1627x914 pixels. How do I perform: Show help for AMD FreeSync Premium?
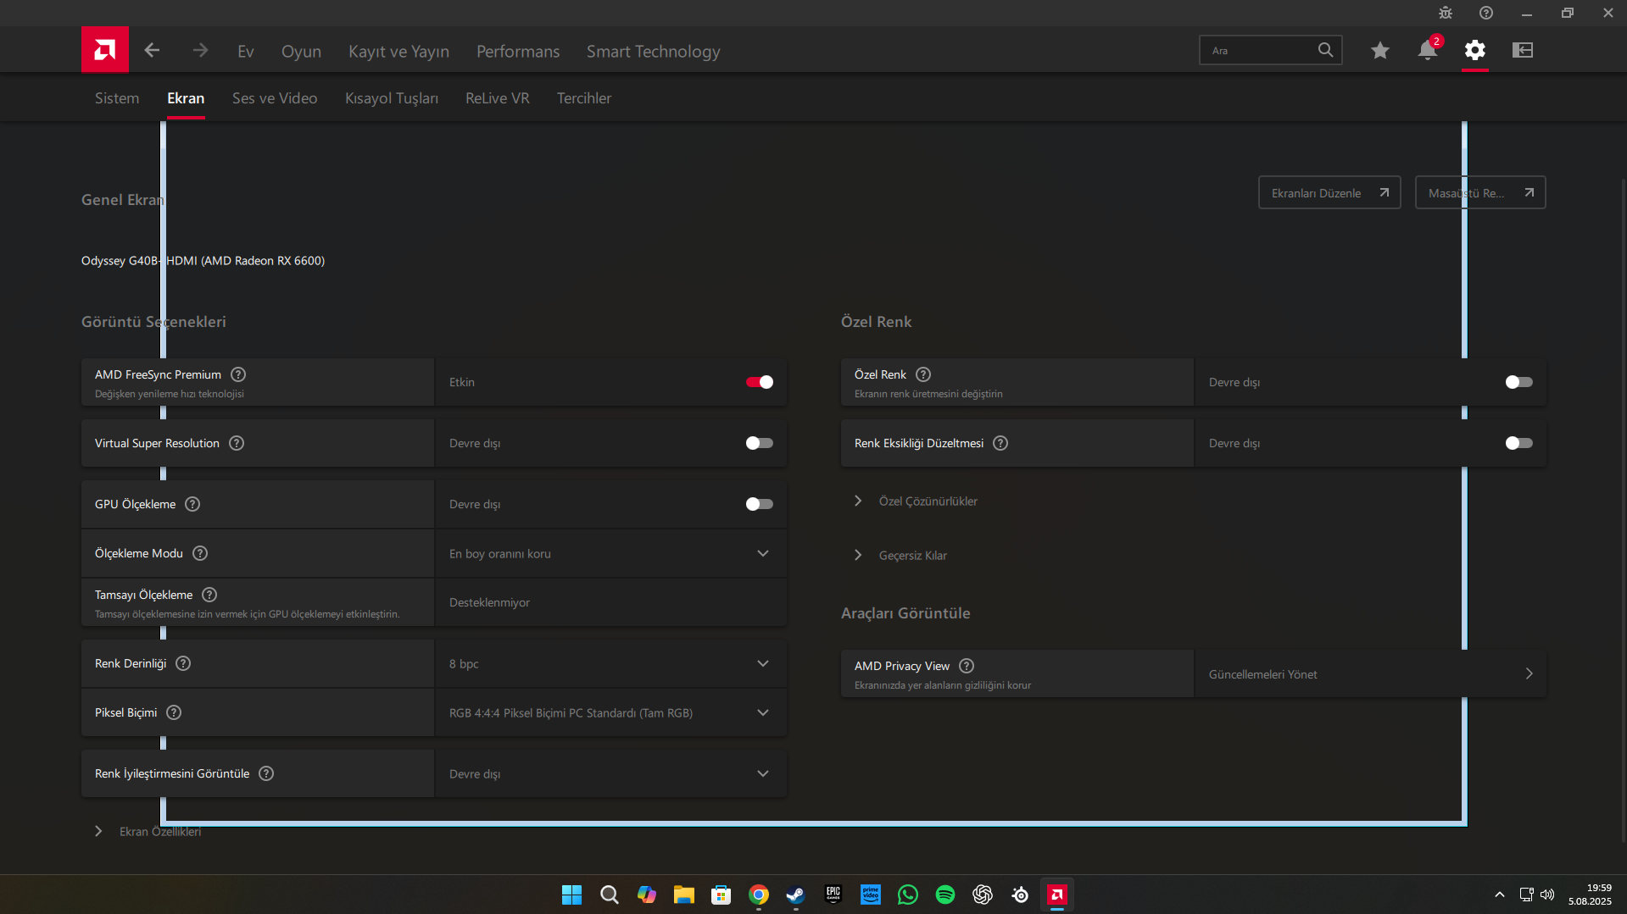pos(238,374)
